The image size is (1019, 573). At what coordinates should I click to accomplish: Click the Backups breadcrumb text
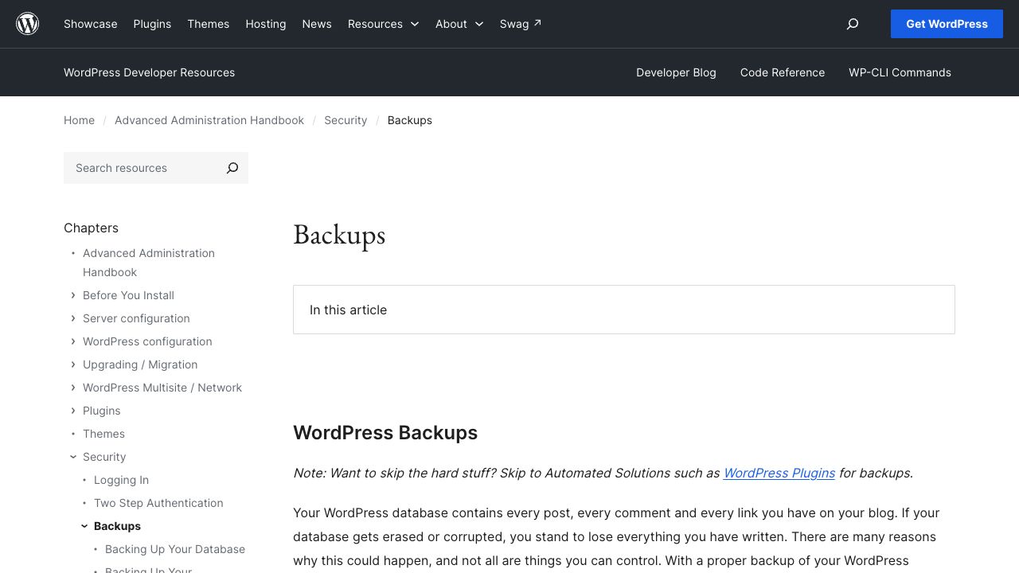(x=410, y=120)
